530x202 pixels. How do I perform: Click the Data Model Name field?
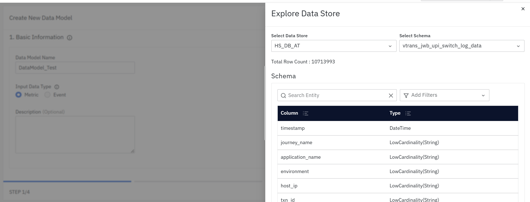click(x=75, y=68)
